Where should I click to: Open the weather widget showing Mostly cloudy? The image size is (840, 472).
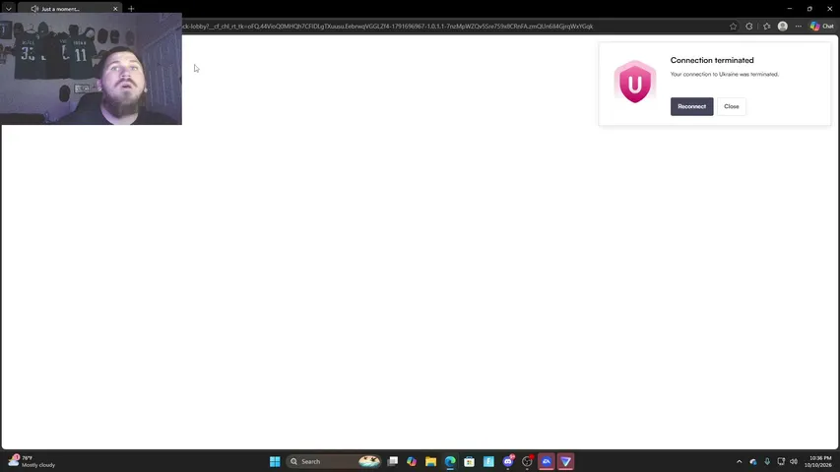32,461
